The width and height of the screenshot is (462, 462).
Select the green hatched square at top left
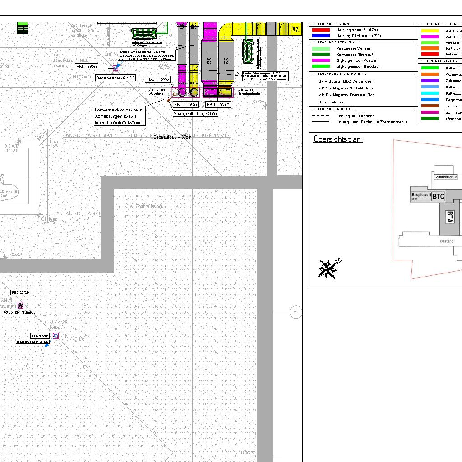point(22,28)
